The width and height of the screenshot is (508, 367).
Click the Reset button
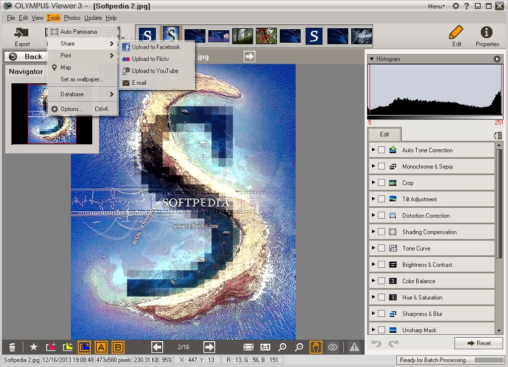coord(479,343)
